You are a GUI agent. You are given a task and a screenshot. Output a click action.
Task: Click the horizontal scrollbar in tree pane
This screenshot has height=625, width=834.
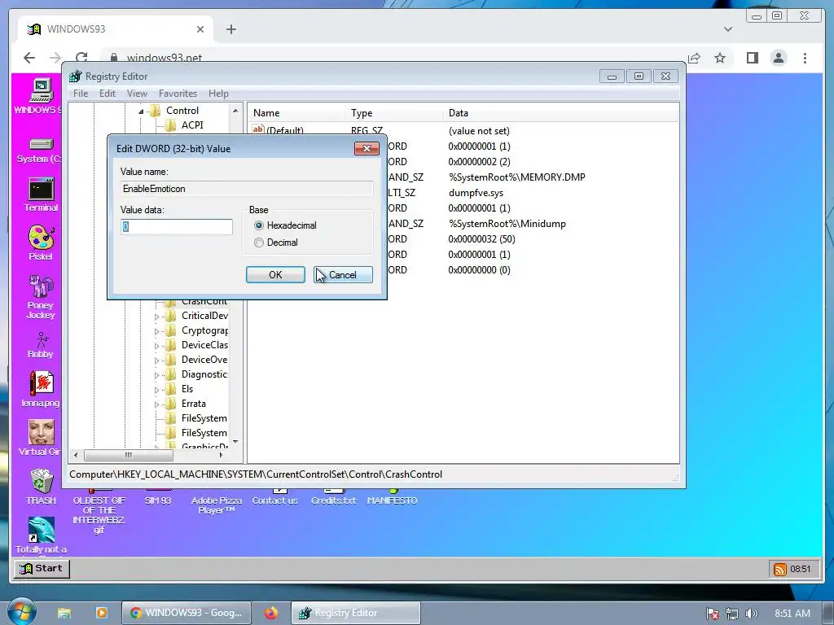point(128,455)
